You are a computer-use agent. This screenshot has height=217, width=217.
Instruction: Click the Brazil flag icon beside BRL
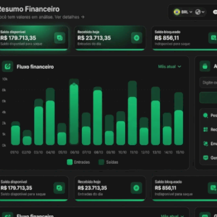[x=177, y=12]
